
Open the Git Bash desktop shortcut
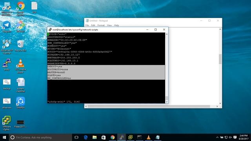pos(20,27)
